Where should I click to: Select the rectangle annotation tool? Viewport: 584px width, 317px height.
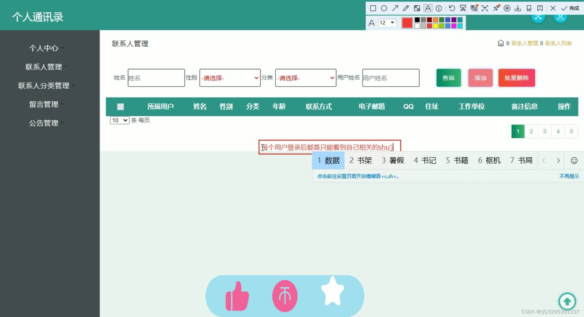coord(373,8)
